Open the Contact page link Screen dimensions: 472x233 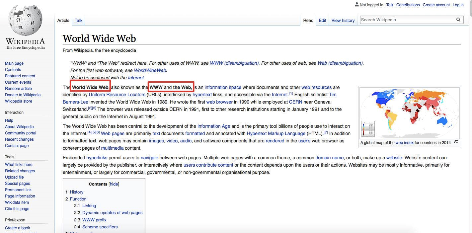17,146
